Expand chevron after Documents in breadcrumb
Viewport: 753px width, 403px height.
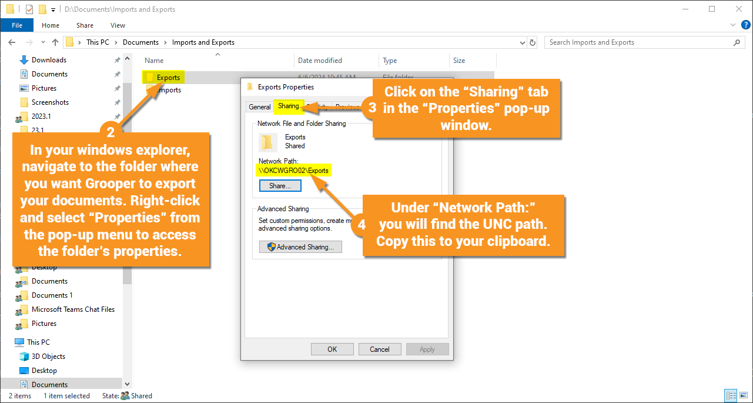pos(165,42)
